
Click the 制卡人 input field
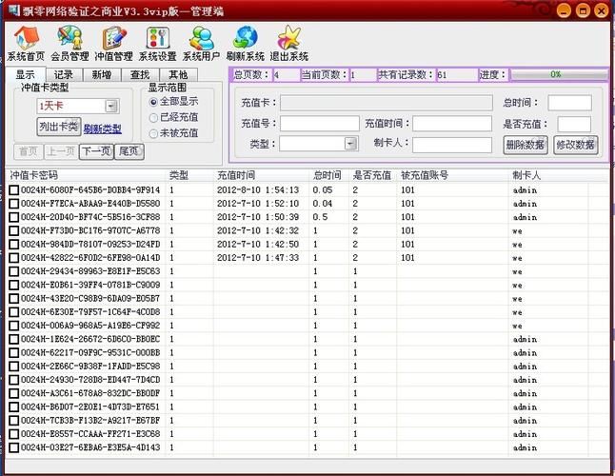(x=452, y=145)
